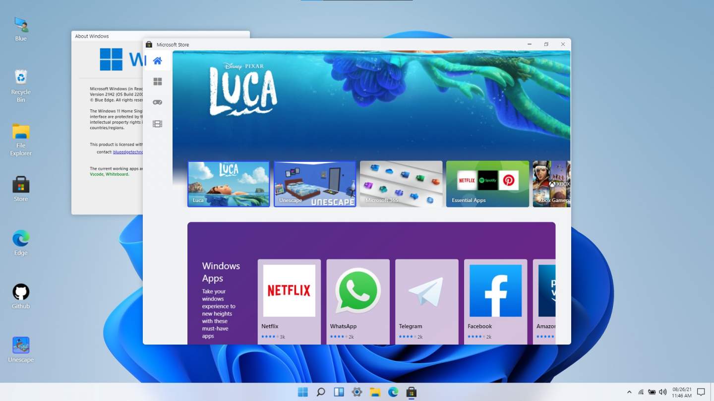The image size is (714, 401).
Task: Open the Edge desktop shortcut
Action: 21,243
